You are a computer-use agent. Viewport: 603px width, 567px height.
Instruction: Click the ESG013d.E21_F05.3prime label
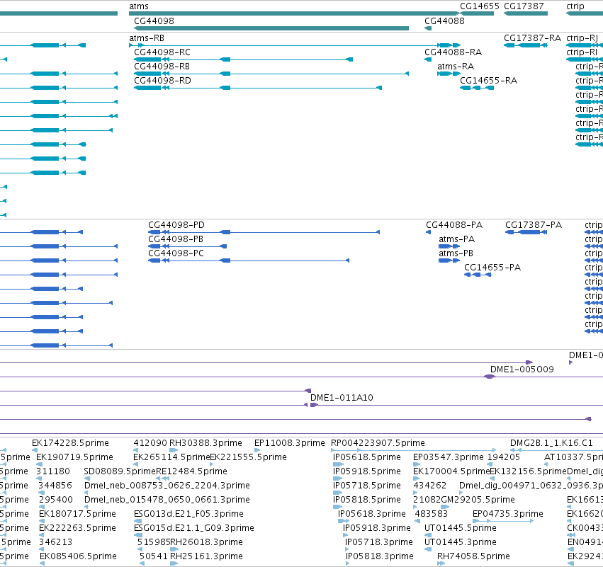188,514
